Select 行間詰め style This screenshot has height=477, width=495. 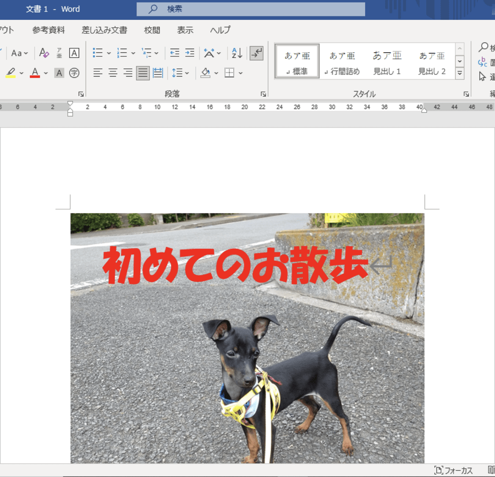coord(342,61)
